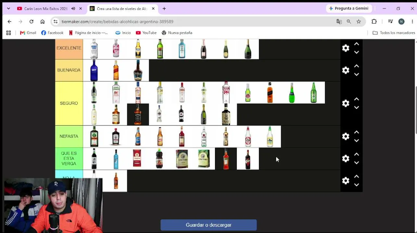Screen dimensions: 417x233
Task: Select the orange bottle on black in QUE ES ESTA VERGA
Action: pos(226,159)
